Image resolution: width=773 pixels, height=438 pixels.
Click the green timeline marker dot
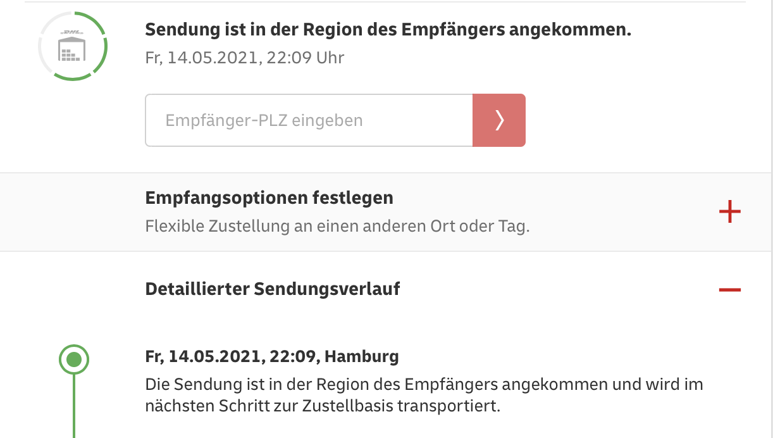point(74,360)
